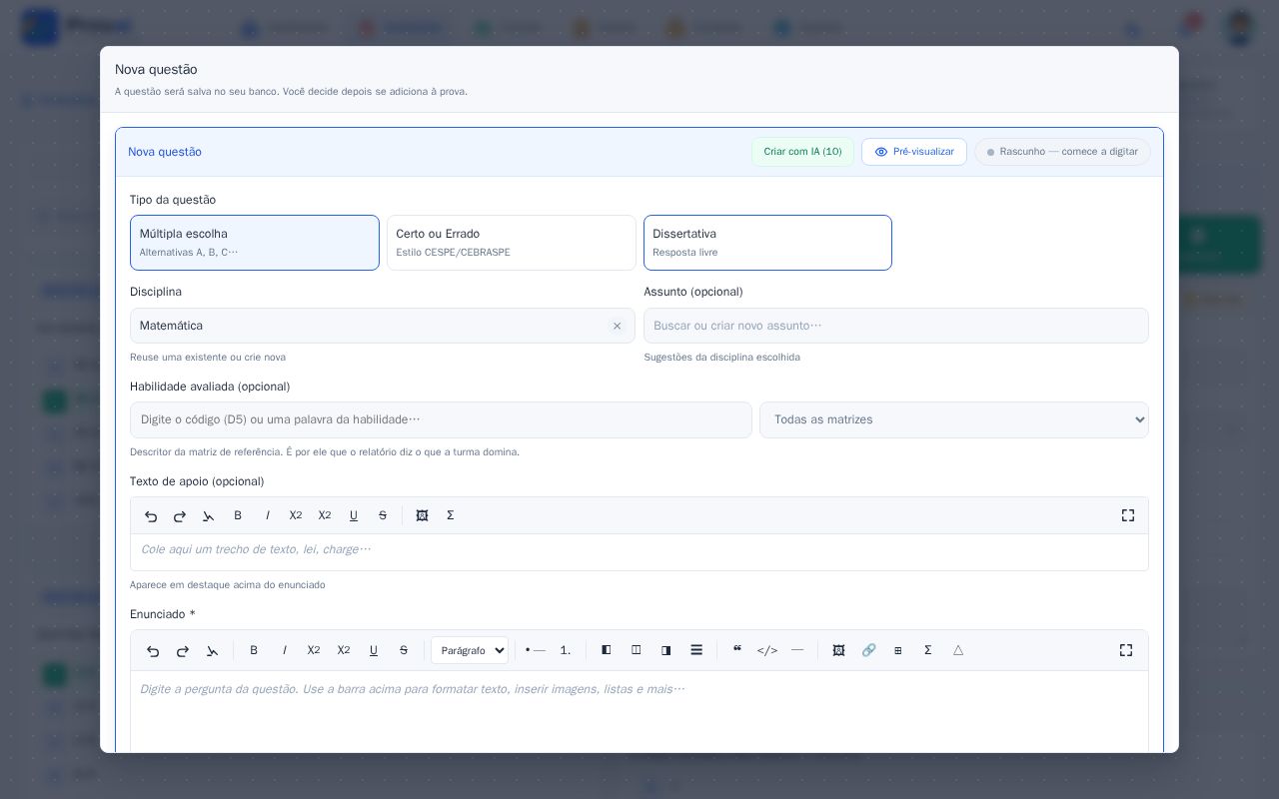
Task: Clear the Matemática discipline selection
Action: [617, 326]
